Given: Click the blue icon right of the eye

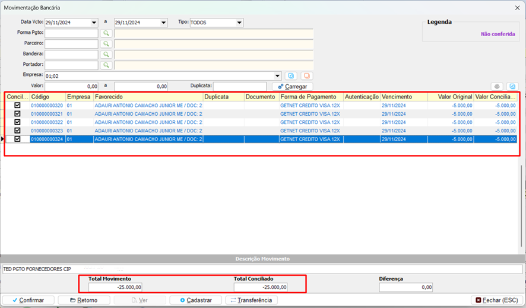Looking at the screenshot, I should [512, 87].
